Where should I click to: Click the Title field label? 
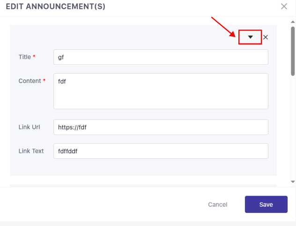(x=24, y=57)
